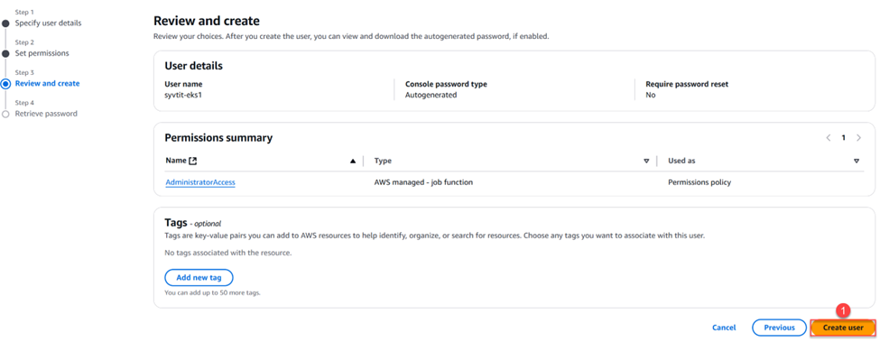This screenshot has height=342, width=880.
Task: Go to previous page chevron in Permissions summary
Action: tap(829, 137)
